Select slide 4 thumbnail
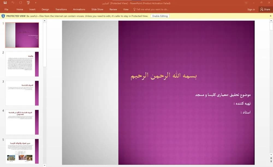 (x=22, y=122)
